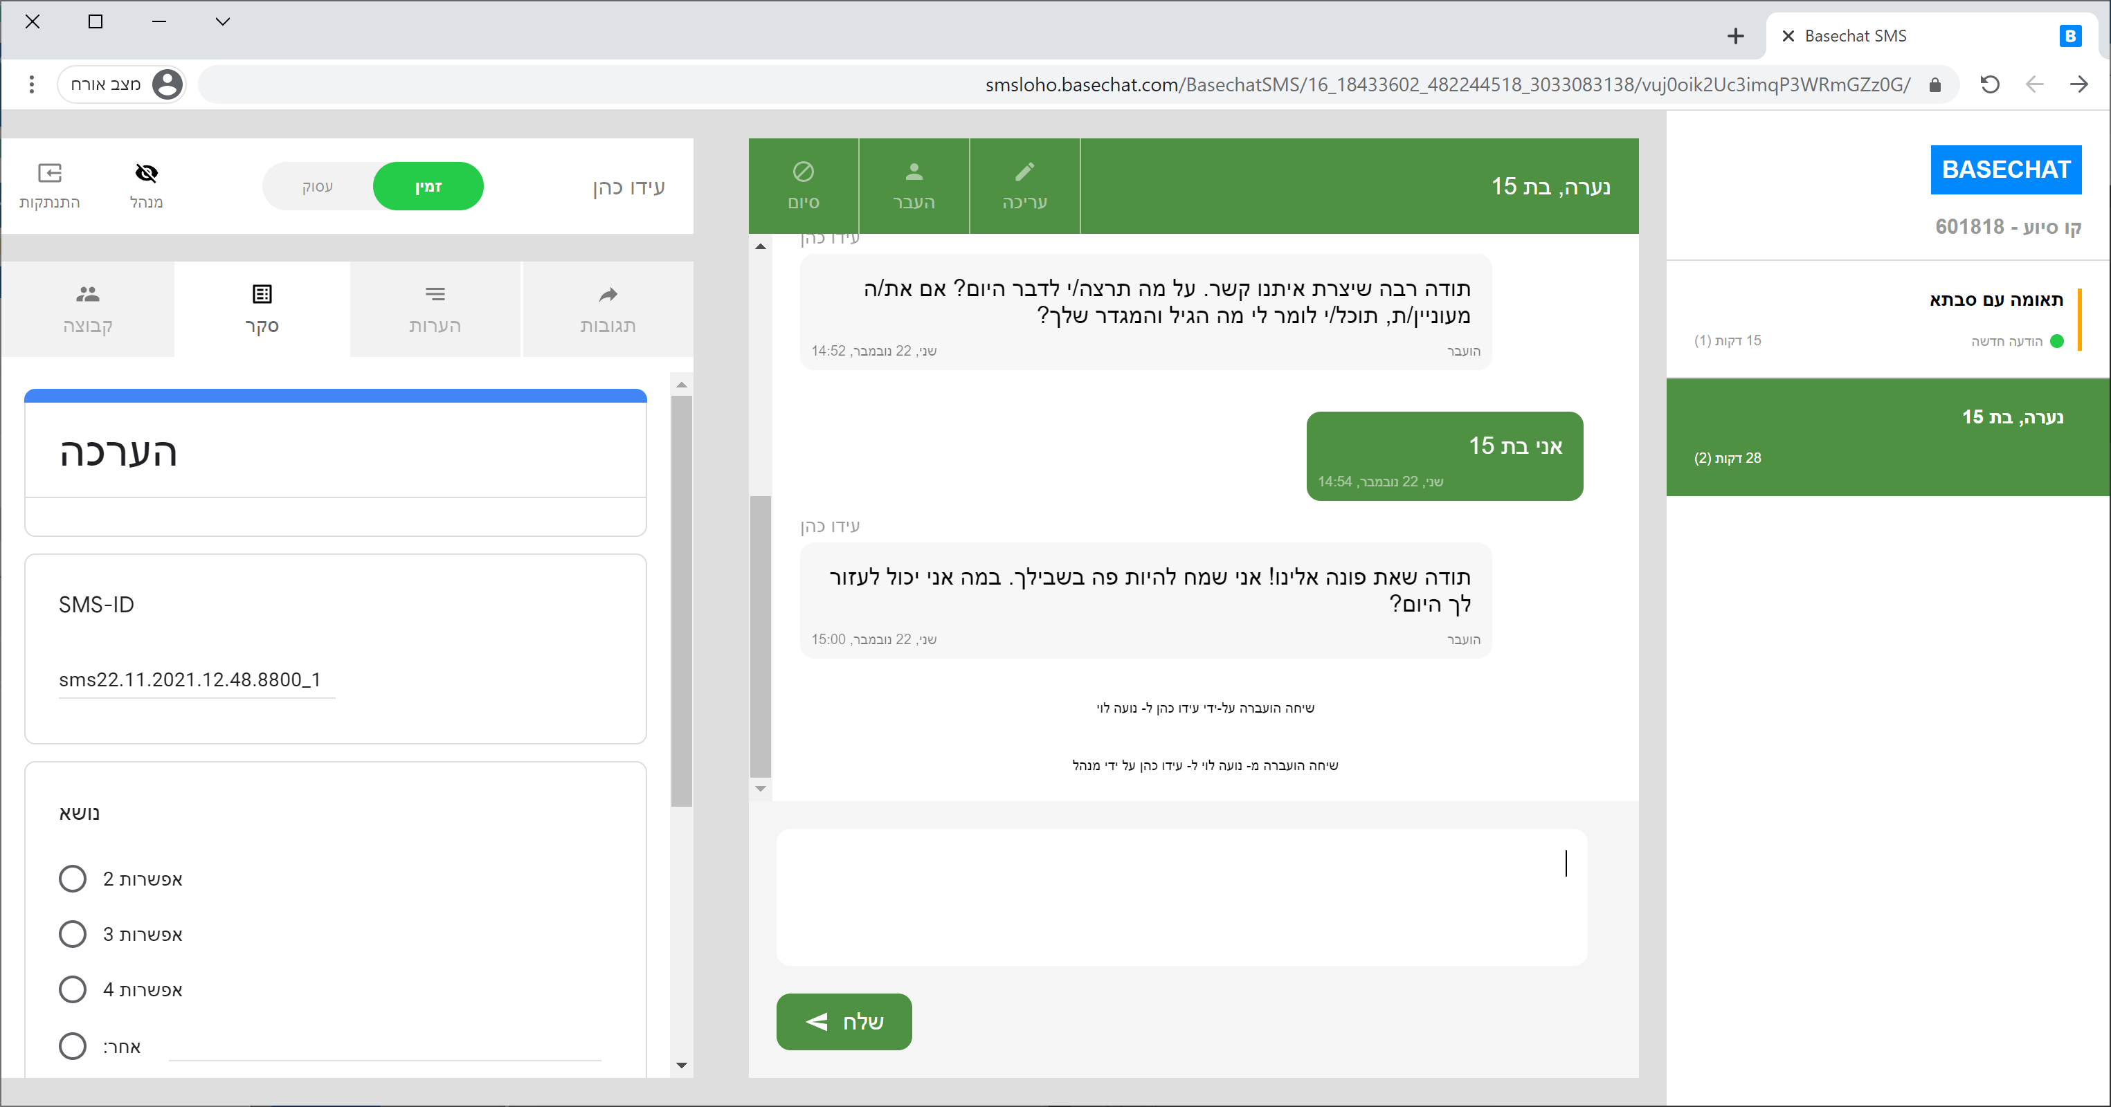Screen dimensions: 2111x1107
Task: Select radio option אפשרות 3
Action: pos(73,934)
